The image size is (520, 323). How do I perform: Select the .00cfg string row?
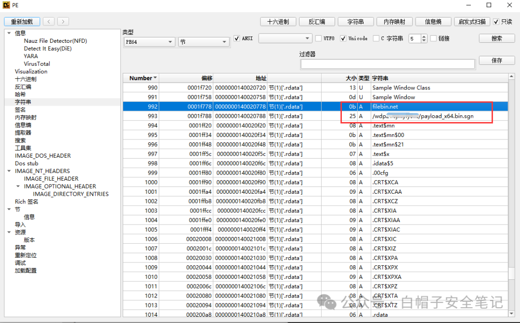(315, 173)
